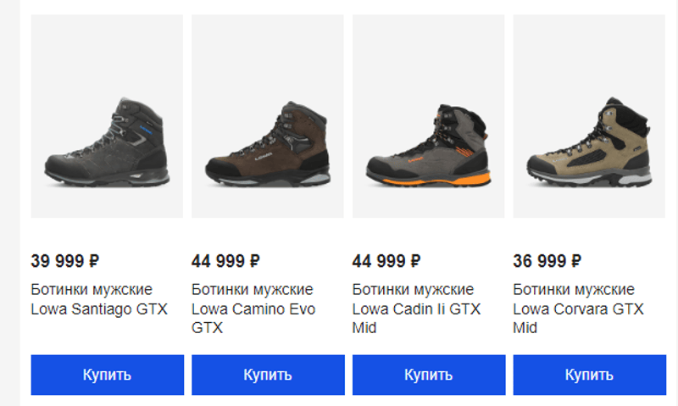View the beige Lowa Corvara GTX boot image
The width and height of the screenshot is (678, 406).
[589, 144]
